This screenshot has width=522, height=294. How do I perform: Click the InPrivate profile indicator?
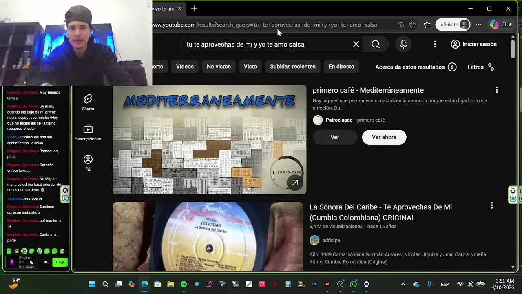[x=453, y=24]
